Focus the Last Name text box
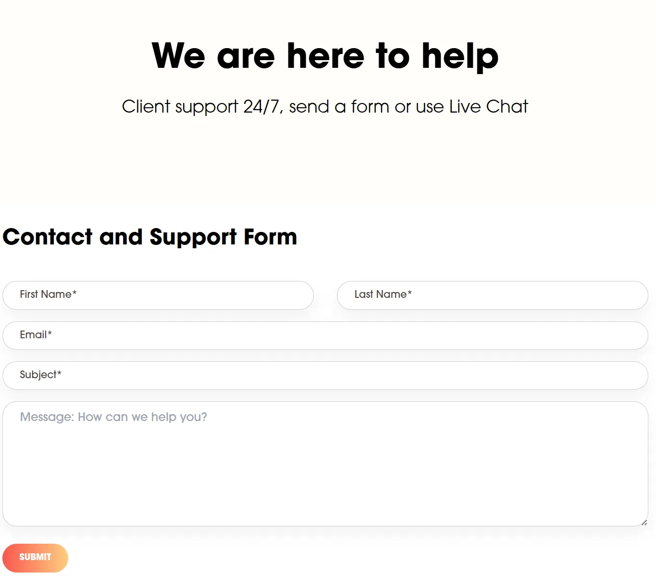The height and width of the screenshot is (587, 656). coord(492,295)
